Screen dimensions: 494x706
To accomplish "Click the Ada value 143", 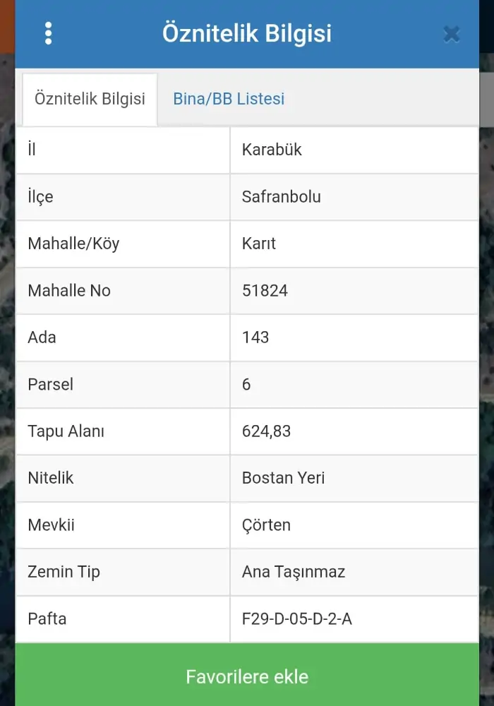I will pyautogui.click(x=255, y=337).
